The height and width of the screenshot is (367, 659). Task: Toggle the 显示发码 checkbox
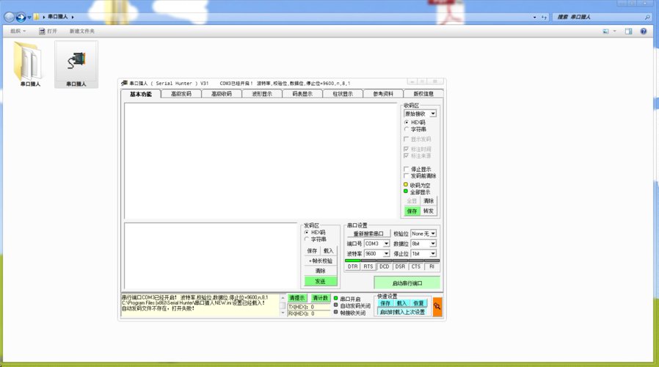406,139
